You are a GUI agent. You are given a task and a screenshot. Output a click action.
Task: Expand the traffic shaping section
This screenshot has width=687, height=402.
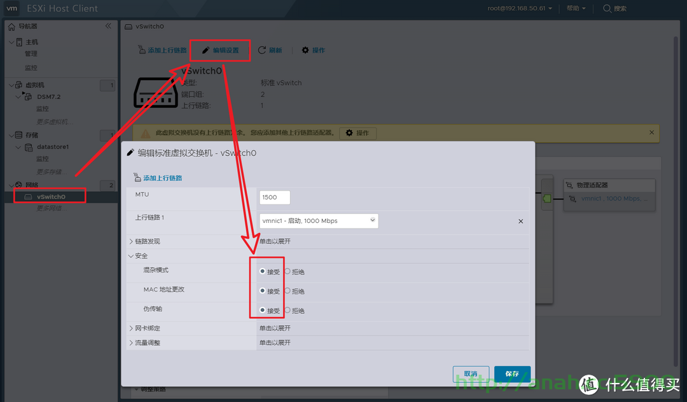[131, 342]
